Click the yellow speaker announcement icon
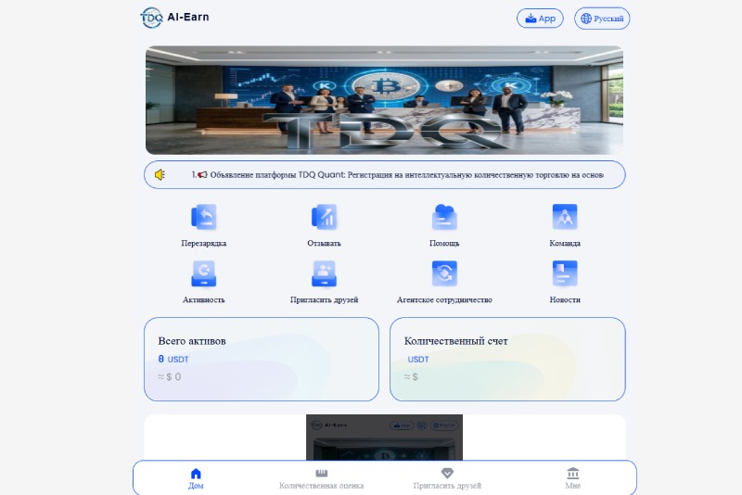The image size is (742, 495). pyautogui.click(x=160, y=175)
